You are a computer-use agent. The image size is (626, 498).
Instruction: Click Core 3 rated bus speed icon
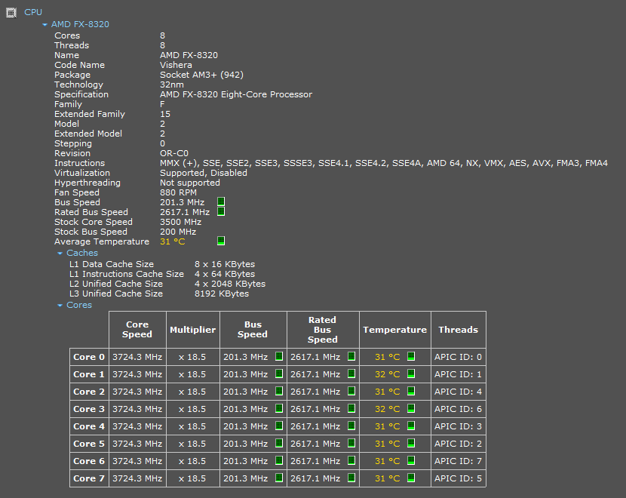351,409
